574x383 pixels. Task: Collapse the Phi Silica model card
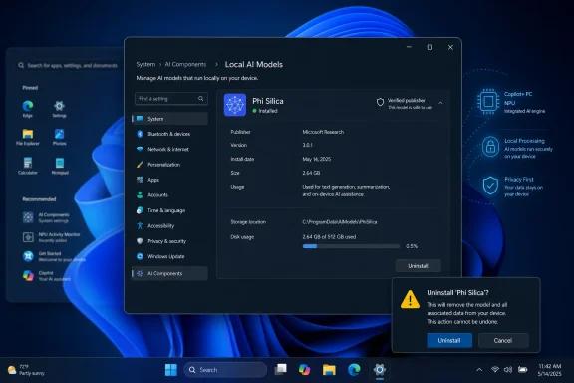pos(440,103)
